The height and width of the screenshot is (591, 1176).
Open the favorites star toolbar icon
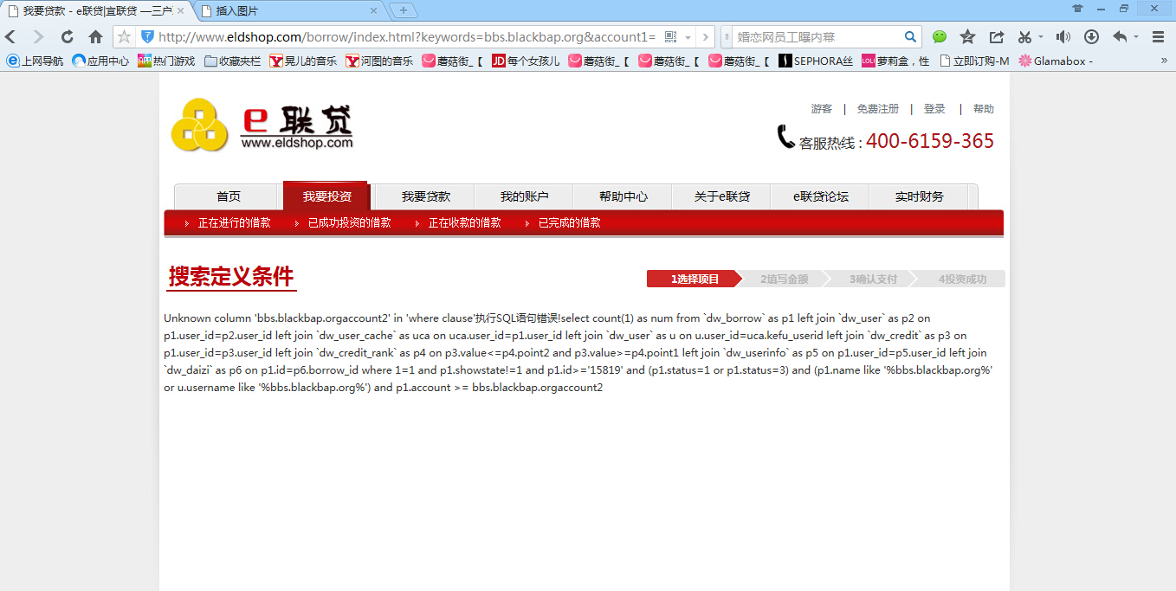967,37
